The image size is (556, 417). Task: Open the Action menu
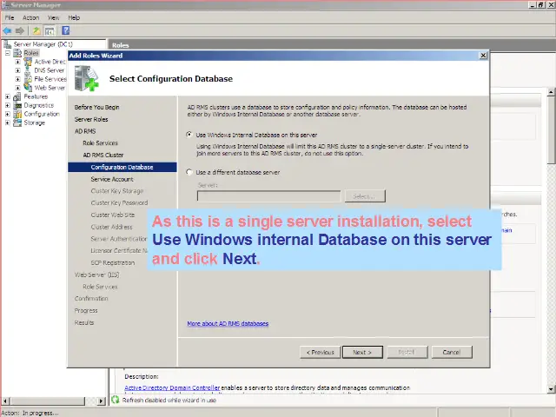click(31, 17)
